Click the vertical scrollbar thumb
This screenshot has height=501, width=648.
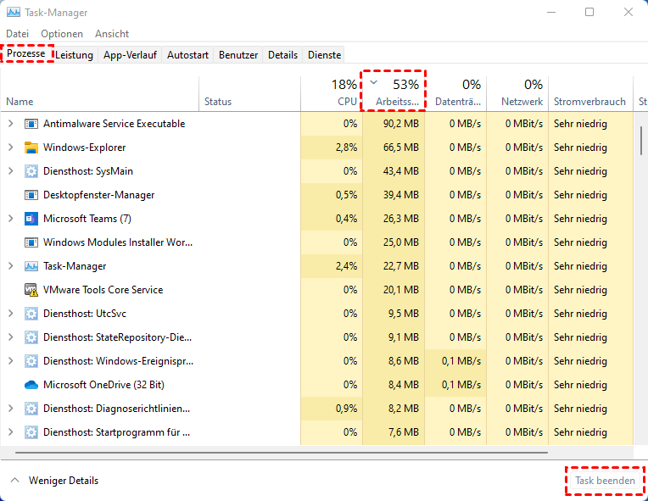pyautogui.click(x=641, y=141)
